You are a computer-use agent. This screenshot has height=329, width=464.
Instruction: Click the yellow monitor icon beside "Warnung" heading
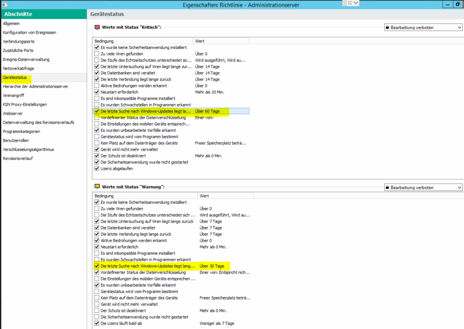pos(97,186)
